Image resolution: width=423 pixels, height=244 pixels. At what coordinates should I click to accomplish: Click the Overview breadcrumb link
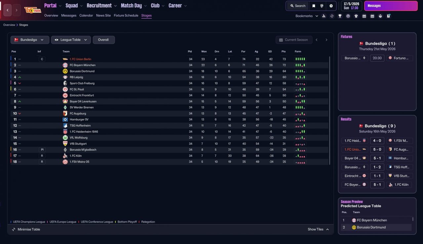(x=9, y=25)
